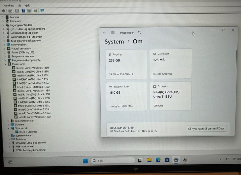Screen dimensions: 241x175
Task: Click the DESKTOP-U9T8J69 device name text
Action: click(122, 128)
